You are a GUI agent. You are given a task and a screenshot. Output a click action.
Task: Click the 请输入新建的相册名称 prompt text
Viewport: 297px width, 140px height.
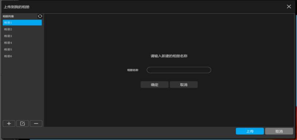tap(169, 56)
